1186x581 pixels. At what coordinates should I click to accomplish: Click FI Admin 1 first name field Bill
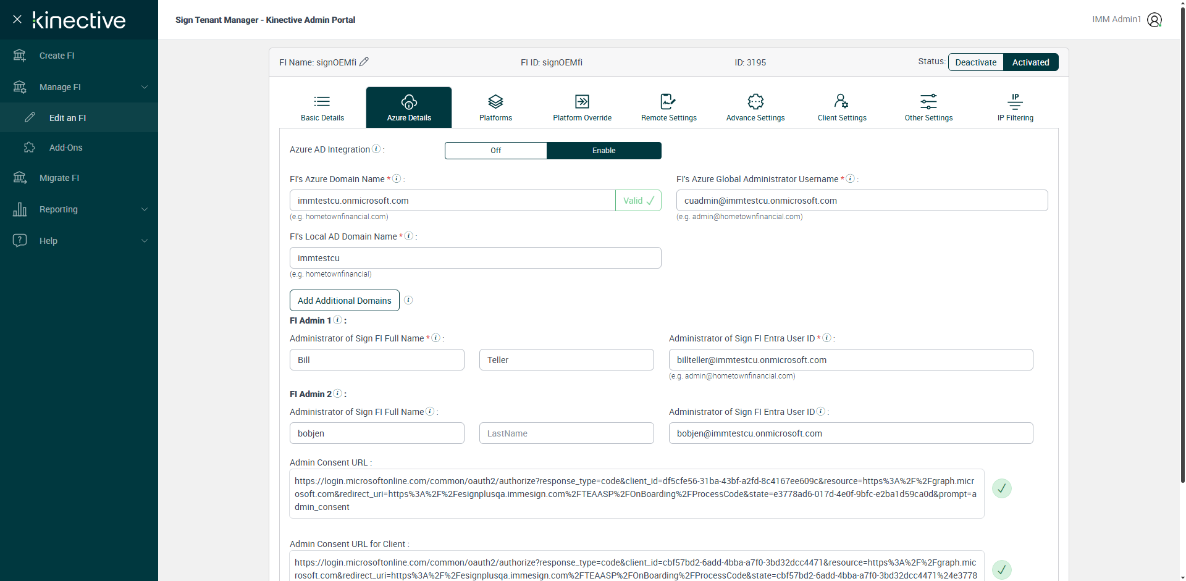pyautogui.click(x=377, y=360)
